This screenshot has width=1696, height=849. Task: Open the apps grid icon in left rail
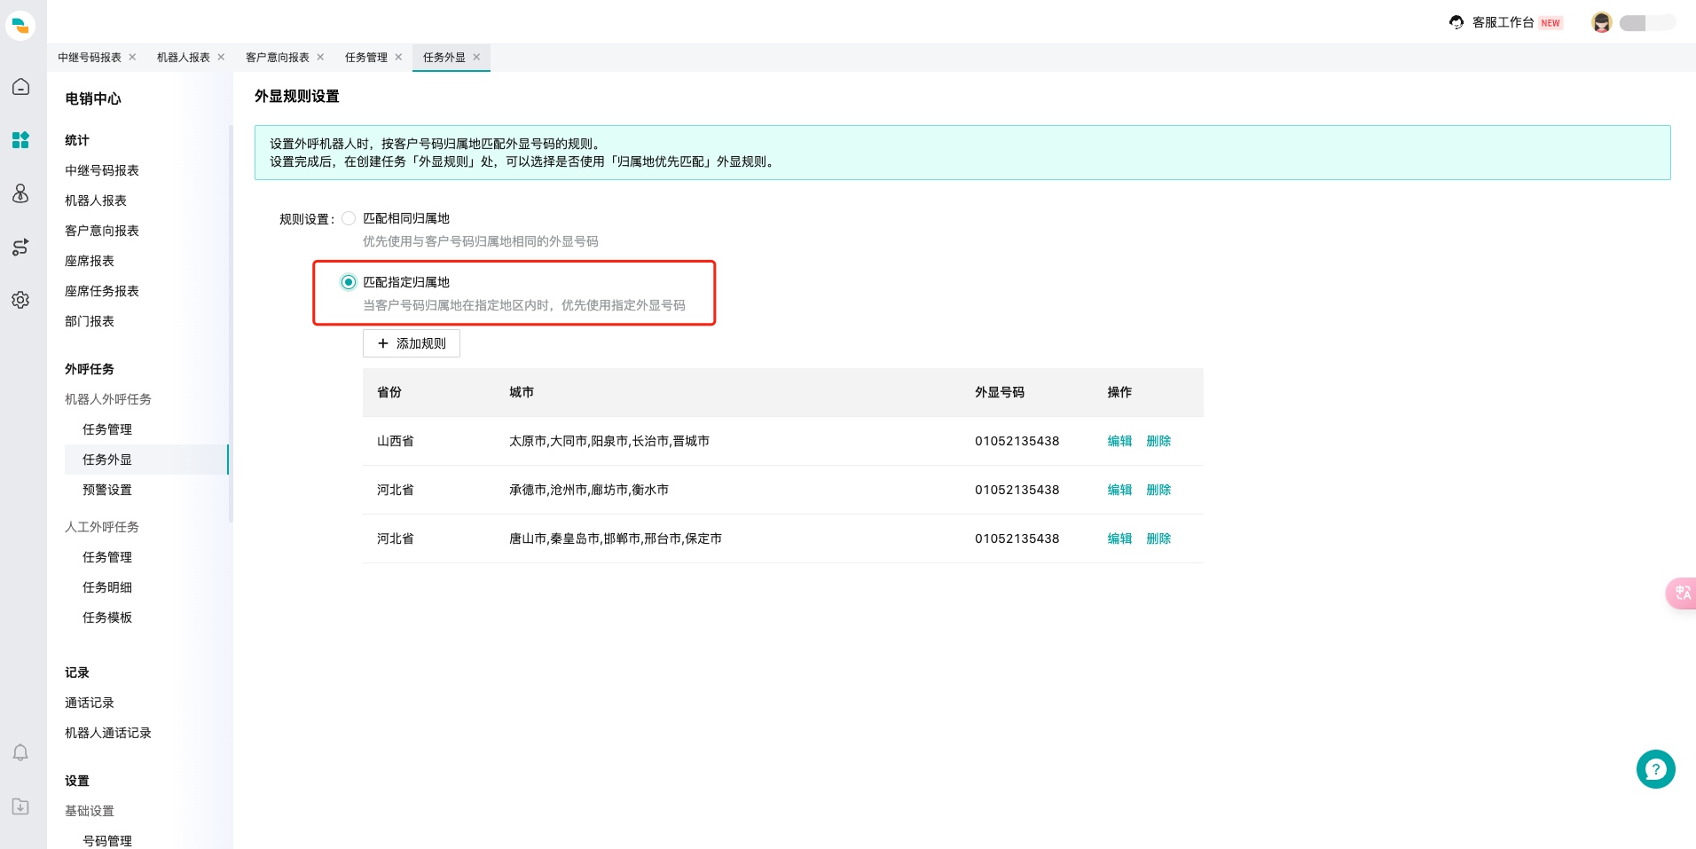coord(20,140)
